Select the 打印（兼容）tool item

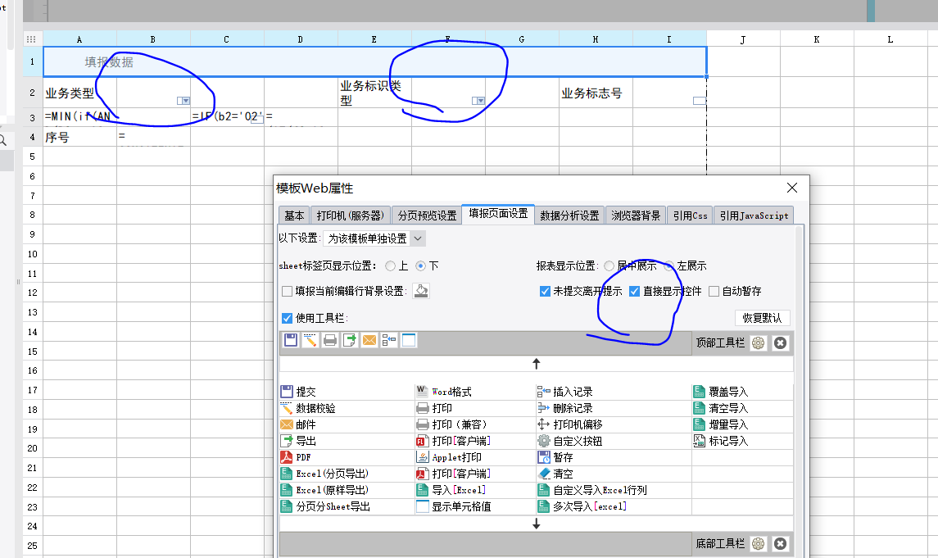[451, 424]
